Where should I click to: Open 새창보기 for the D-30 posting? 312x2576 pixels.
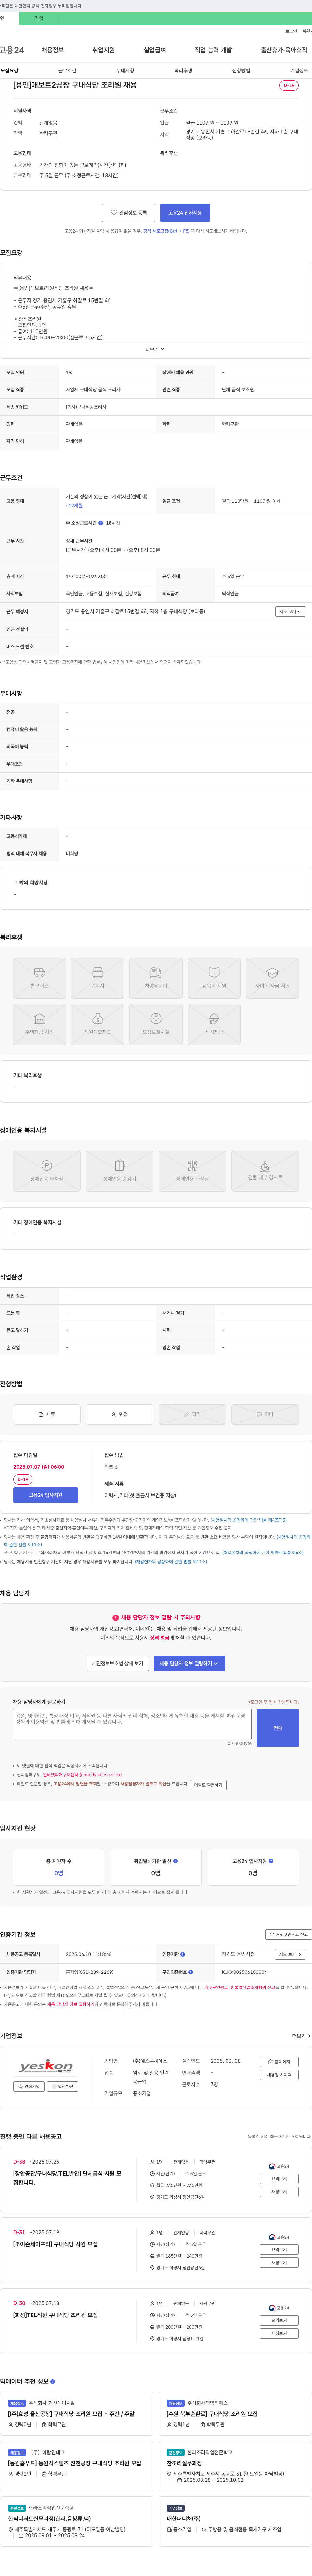pyautogui.click(x=279, y=2333)
